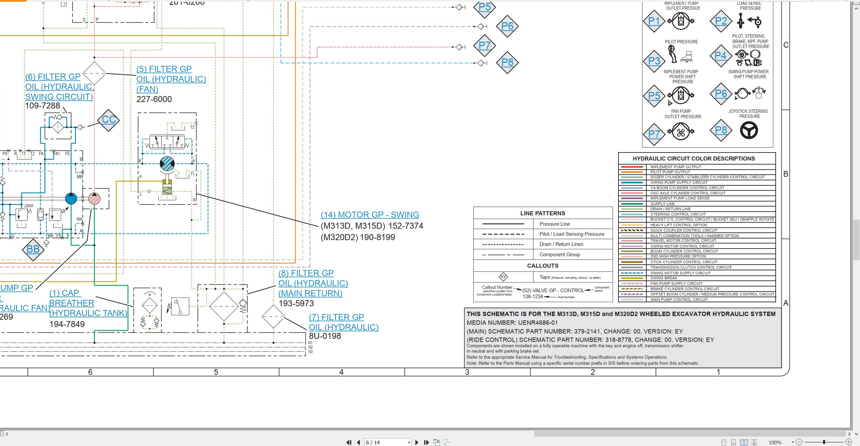Switch to single page layout
The image size is (860, 446).
coord(724,442)
